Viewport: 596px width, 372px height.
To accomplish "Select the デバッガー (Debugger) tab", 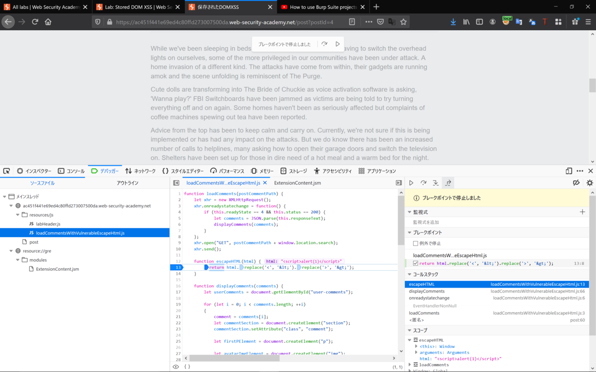I will [x=105, y=171].
